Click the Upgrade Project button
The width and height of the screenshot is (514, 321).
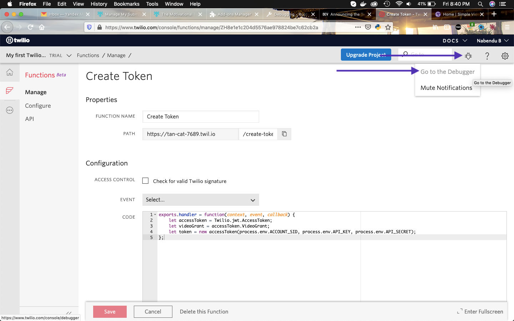[x=366, y=55]
